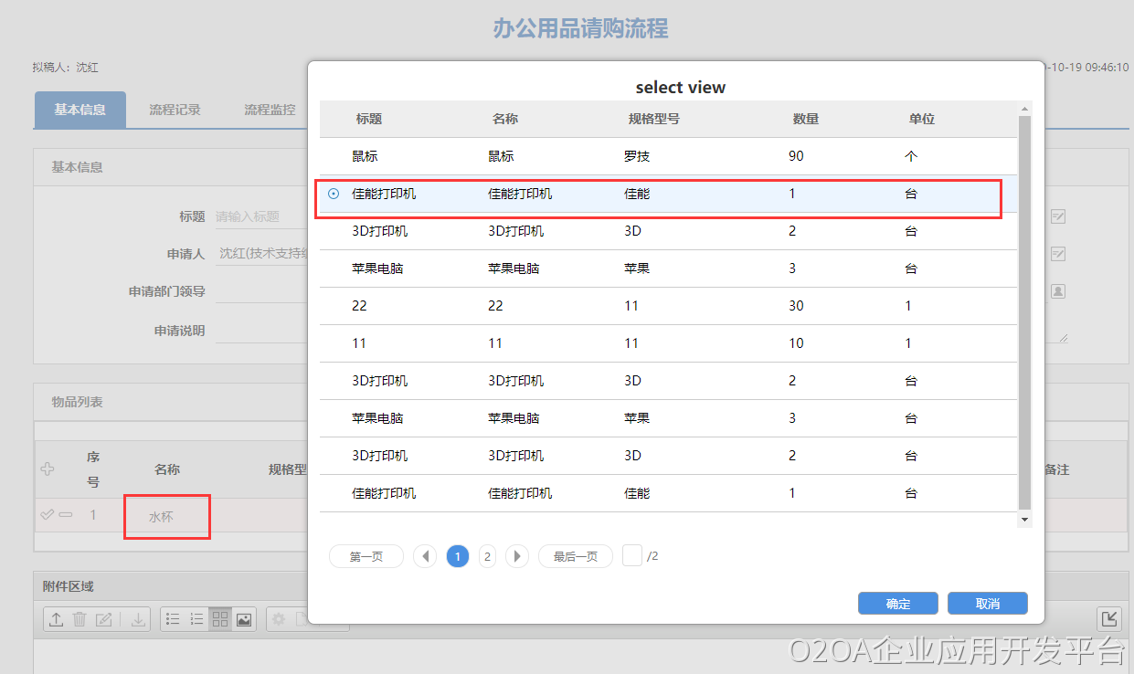
Task: Click the person picker icon at right
Action: click(1058, 291)
